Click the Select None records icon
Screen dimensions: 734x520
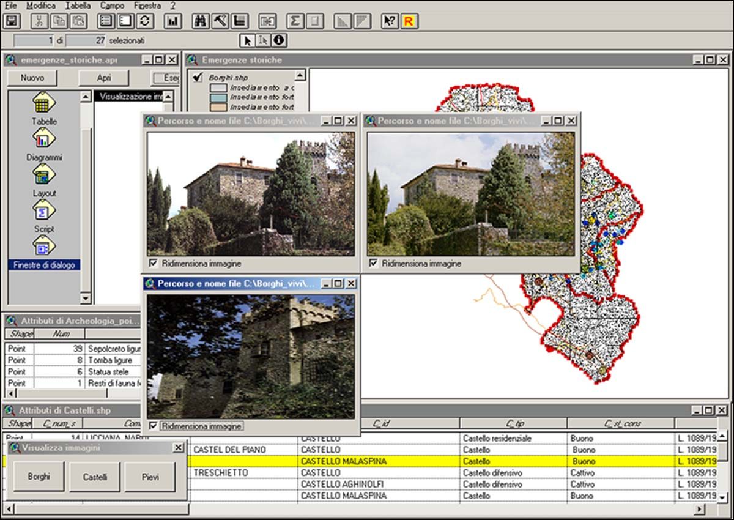click(x=125, y=21)
